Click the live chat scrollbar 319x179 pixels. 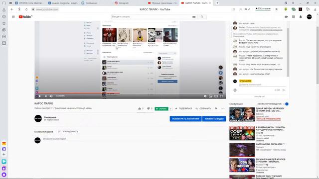click(288, 52)
